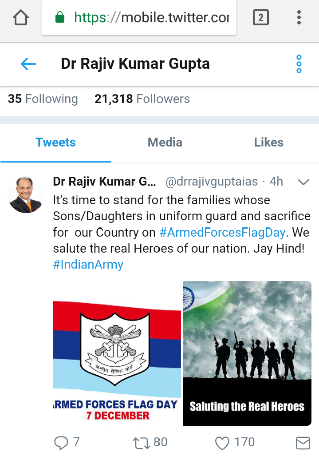Open the browser three-dot overflow menu
The height and width of the screenshot is (456, 319).
(x=299, y=17)
